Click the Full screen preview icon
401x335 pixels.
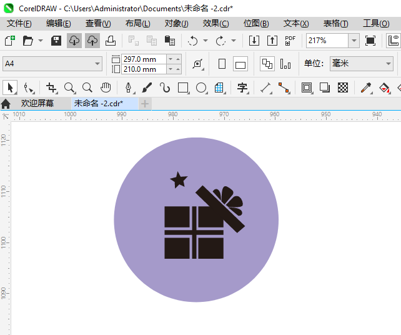(x=370, y=41)
